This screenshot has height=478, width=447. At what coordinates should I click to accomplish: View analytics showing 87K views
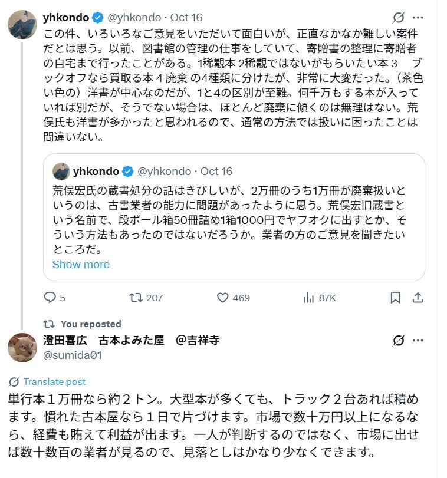(x=308, y=298)
